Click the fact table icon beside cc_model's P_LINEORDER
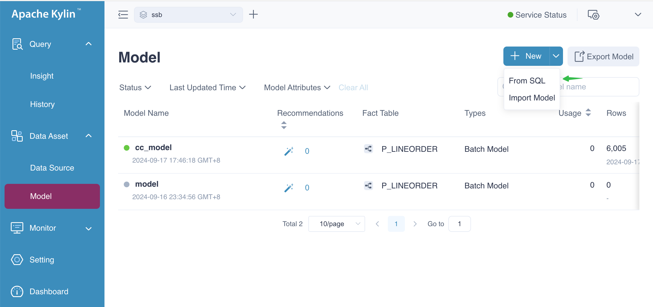 [368, 149]
